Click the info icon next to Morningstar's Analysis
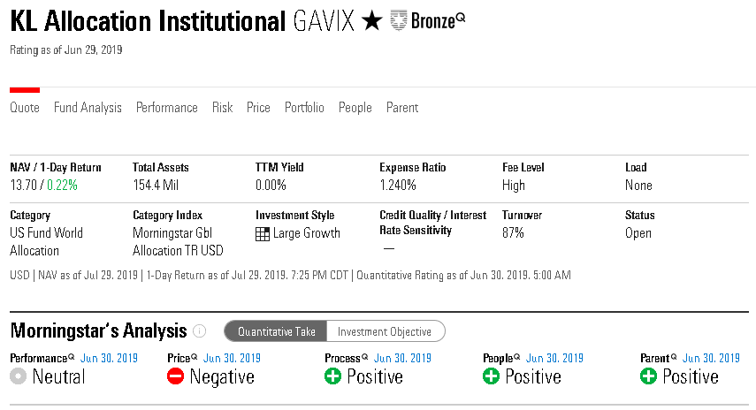 200,331
